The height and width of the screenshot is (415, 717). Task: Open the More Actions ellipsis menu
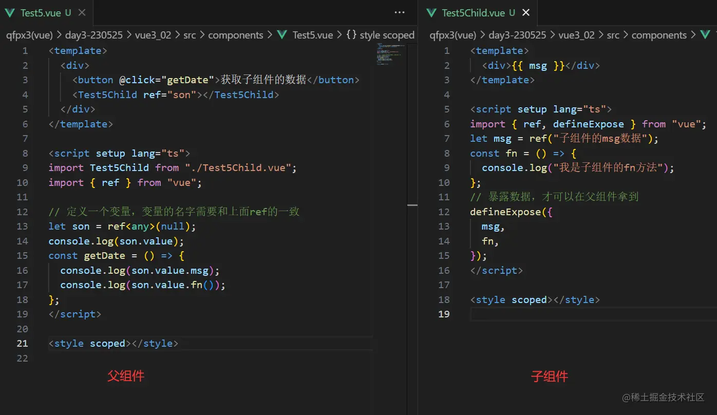[399, 12]
